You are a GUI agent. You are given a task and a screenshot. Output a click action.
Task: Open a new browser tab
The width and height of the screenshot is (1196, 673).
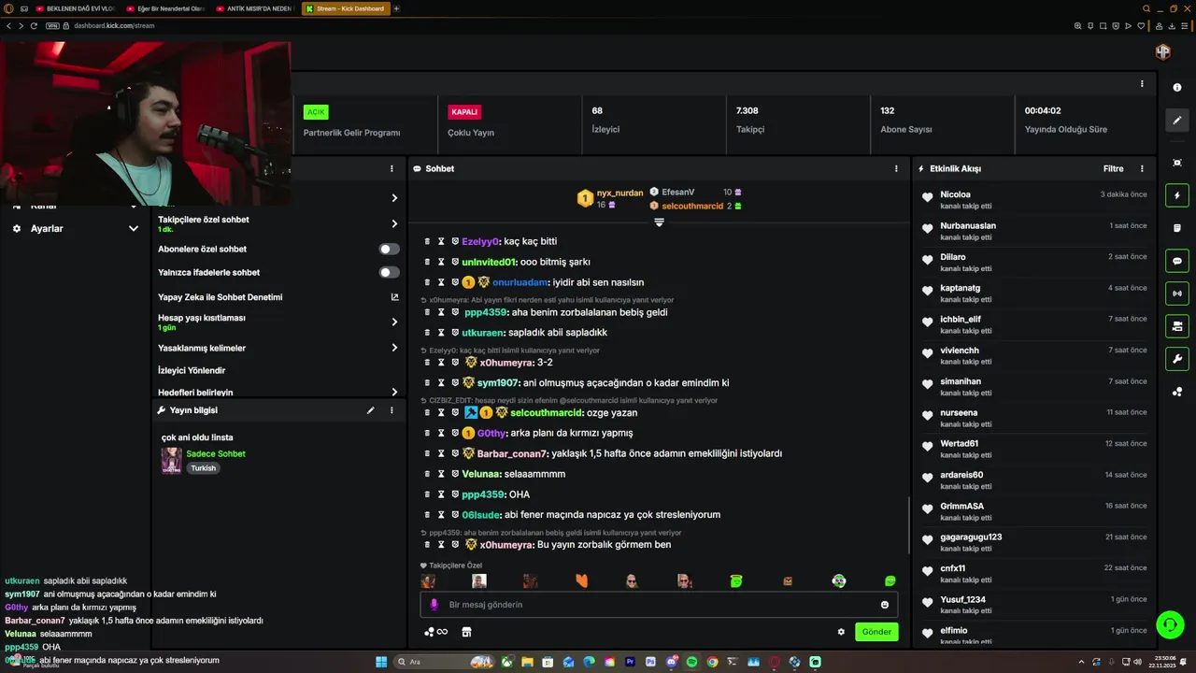[x=396, y=8]
